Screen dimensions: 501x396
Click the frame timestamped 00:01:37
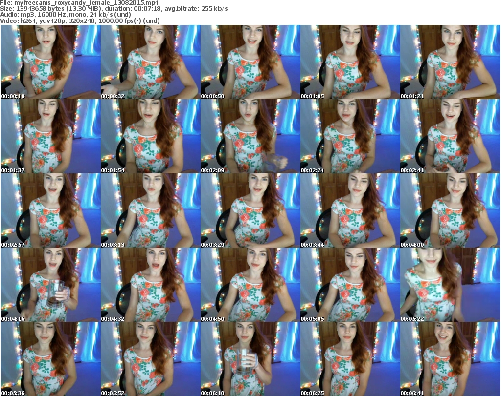click(x=50, y=136)
